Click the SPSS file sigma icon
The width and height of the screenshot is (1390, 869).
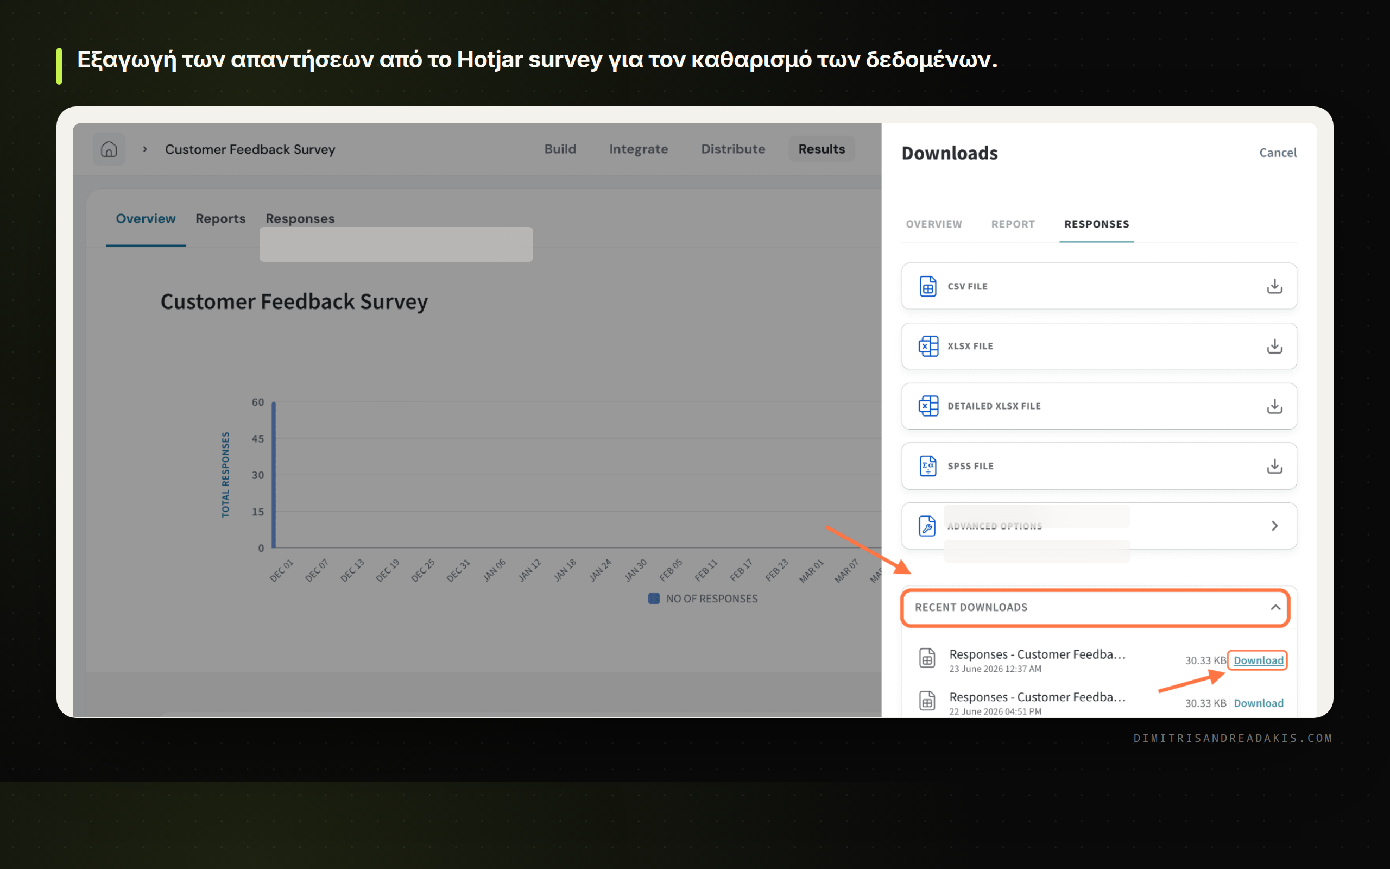927,466
